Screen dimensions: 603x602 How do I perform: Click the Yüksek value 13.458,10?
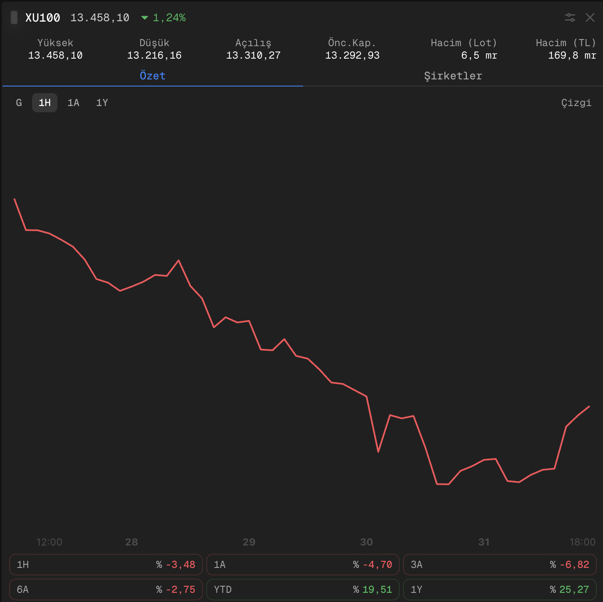(55, 55)
